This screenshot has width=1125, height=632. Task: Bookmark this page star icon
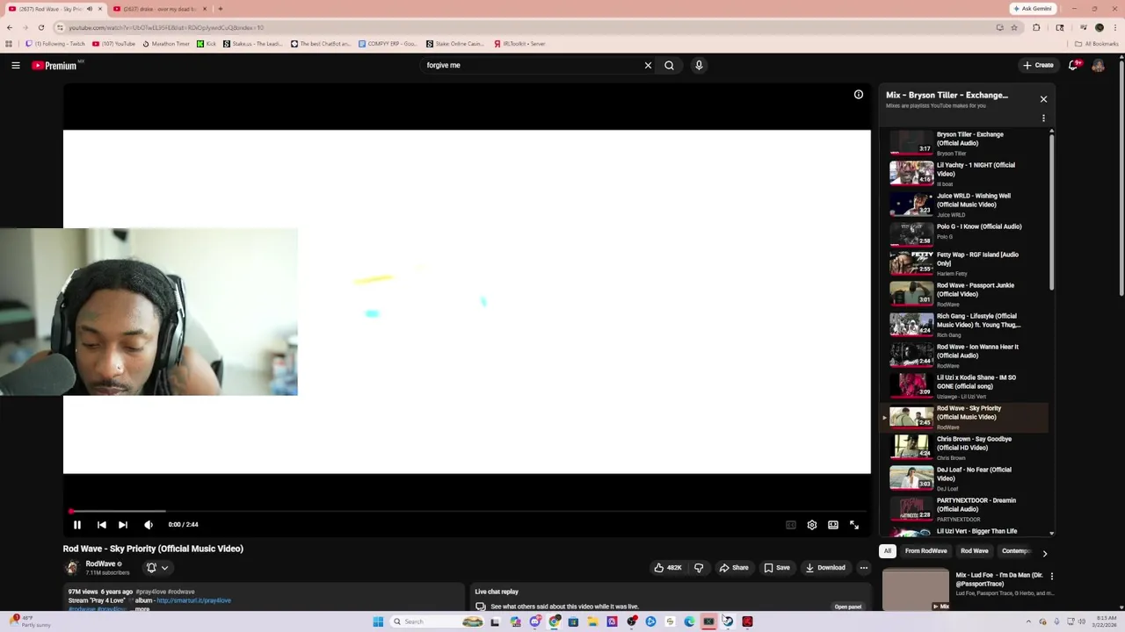pyautogui.click(x=1014, y=27)
